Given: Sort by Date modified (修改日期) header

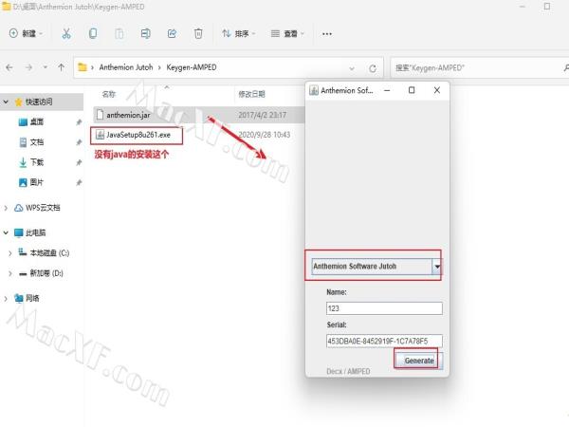Looking at the screenshot, I should click(251, 94).
